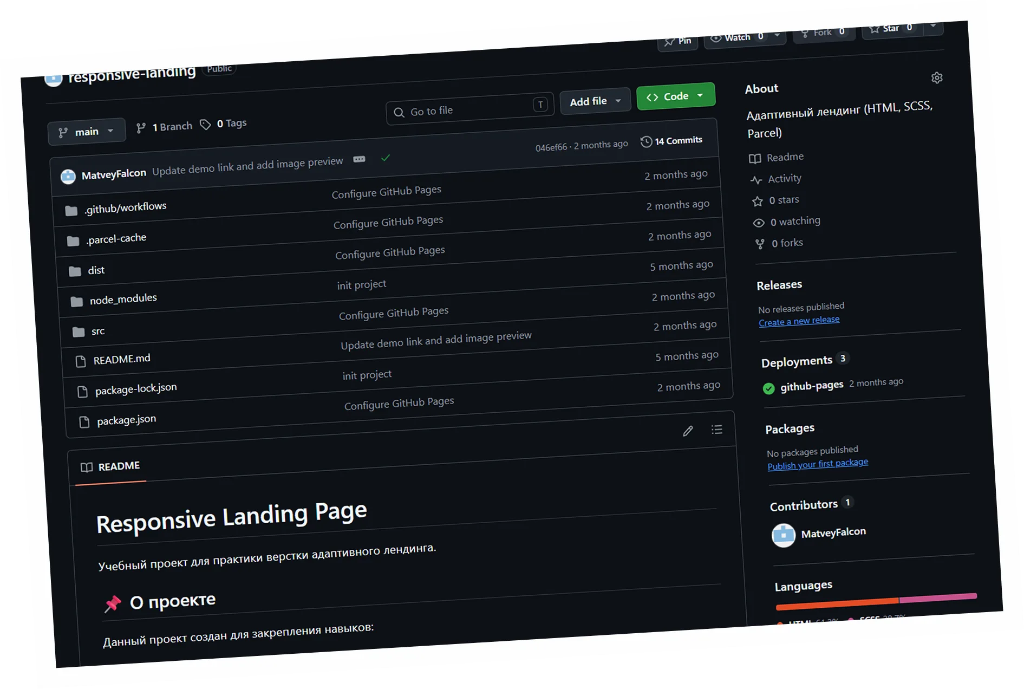
Task: Open the package-lock.json file
Action: click(x=136, y=389)
